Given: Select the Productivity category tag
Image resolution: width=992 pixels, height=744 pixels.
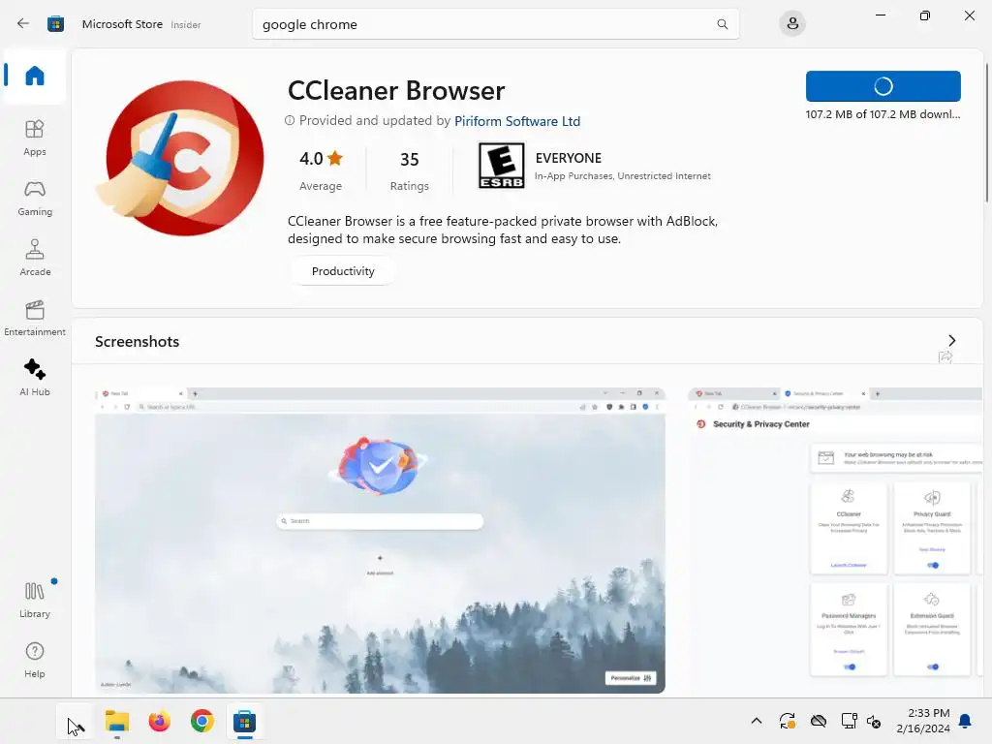Looking at the screenshot, I should tap(343, 271).
